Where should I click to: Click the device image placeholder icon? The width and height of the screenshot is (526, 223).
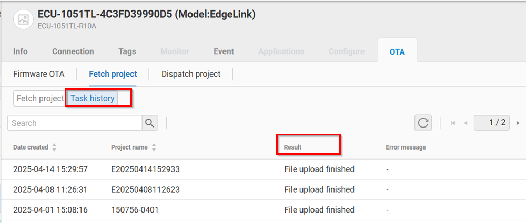(x=23, y=19)
